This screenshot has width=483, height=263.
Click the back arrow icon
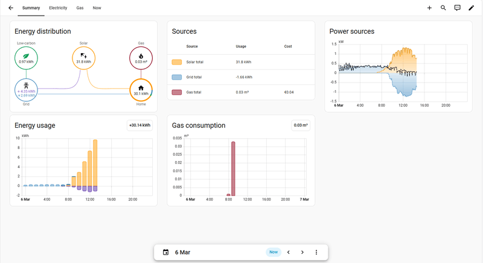click(x=11, y=8)
